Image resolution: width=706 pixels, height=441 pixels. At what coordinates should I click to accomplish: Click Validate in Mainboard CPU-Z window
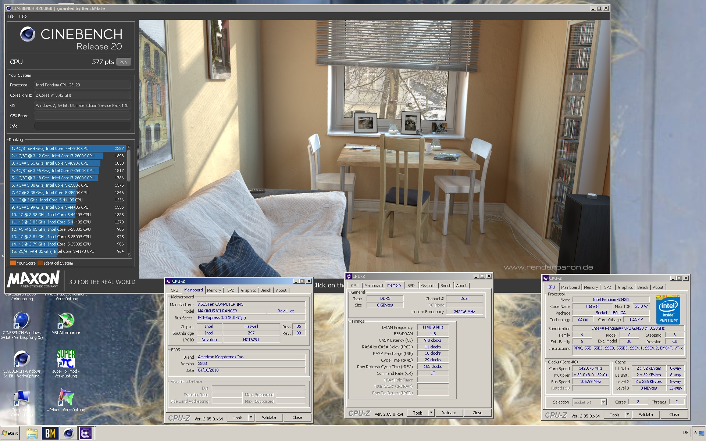tap(269, 417)
